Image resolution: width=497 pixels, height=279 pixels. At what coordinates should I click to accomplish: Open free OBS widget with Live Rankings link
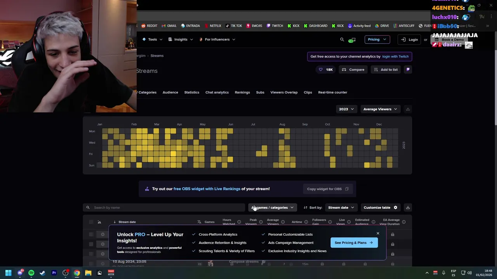pyautogui.click(x=207, y=189)
